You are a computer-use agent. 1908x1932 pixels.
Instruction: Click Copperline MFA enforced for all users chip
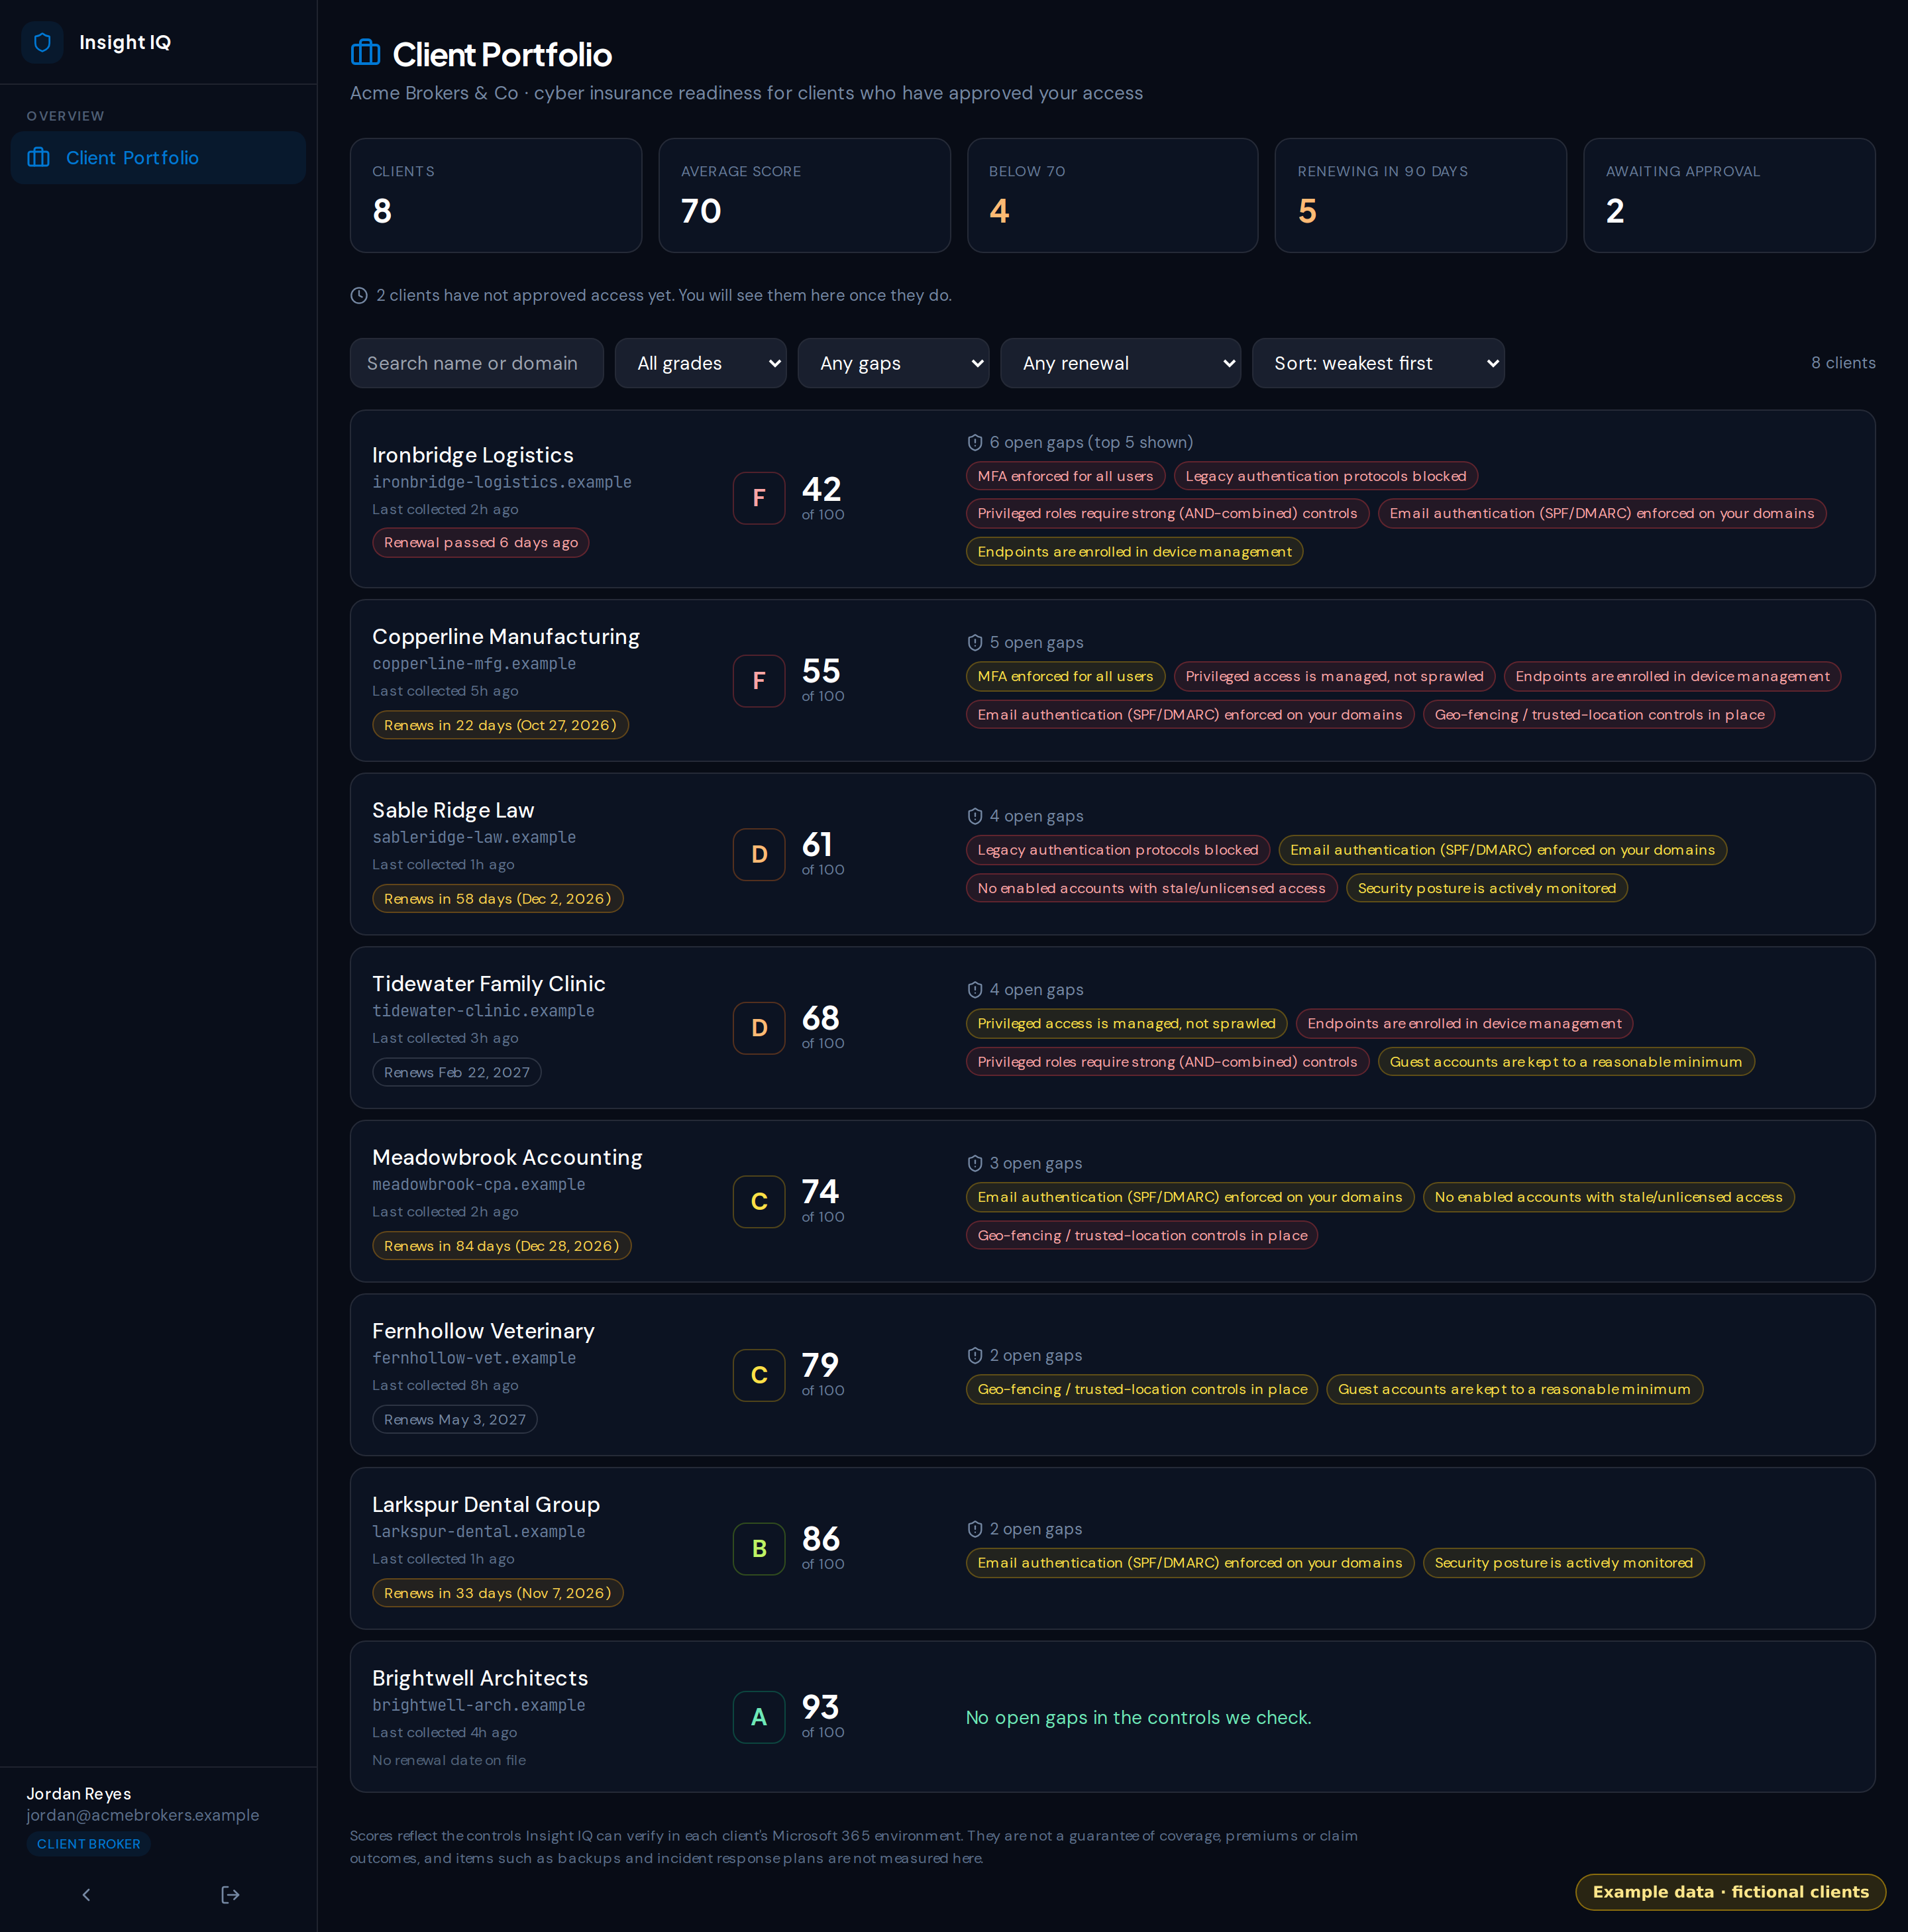(1065, 676)
